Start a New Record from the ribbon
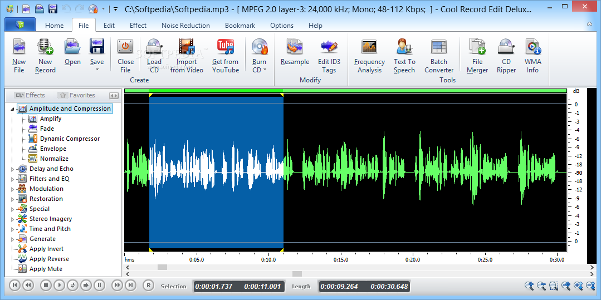601x300 pixels. coord(45,56)
